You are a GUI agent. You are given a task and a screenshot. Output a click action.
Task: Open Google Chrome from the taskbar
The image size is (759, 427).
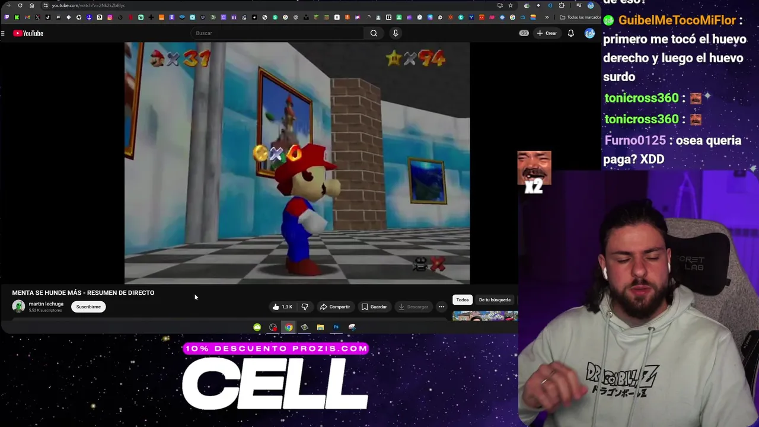coord(288,327)
